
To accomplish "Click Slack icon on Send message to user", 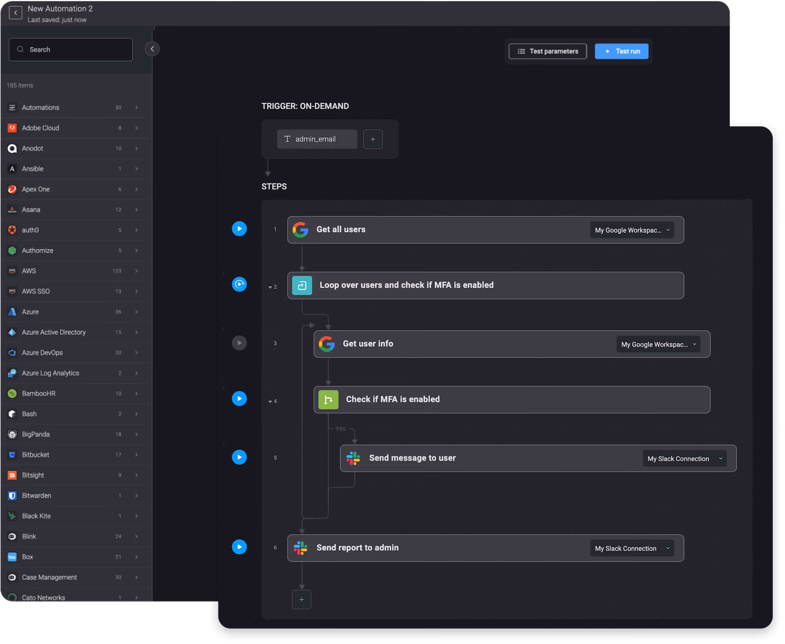I will click(353, 458).
